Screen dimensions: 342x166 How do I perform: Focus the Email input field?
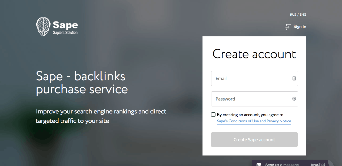tap(254, 78)
